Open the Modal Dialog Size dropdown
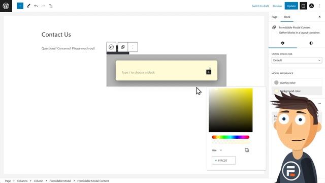The height and width of the screenshot is (183, 325). pos(297,60)
